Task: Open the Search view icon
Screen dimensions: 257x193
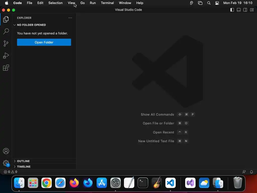Action: coord(6,31)
